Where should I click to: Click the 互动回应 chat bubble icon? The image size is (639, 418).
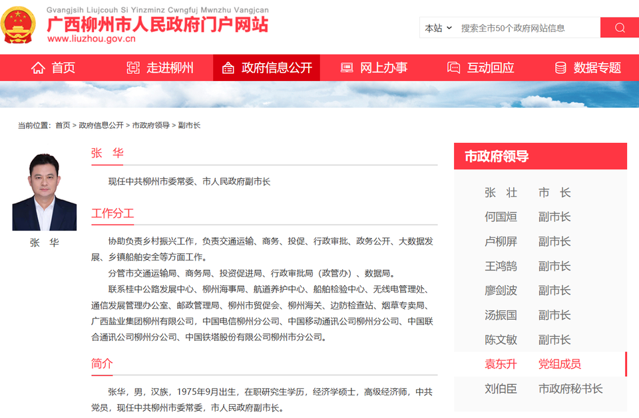[453, 68]
